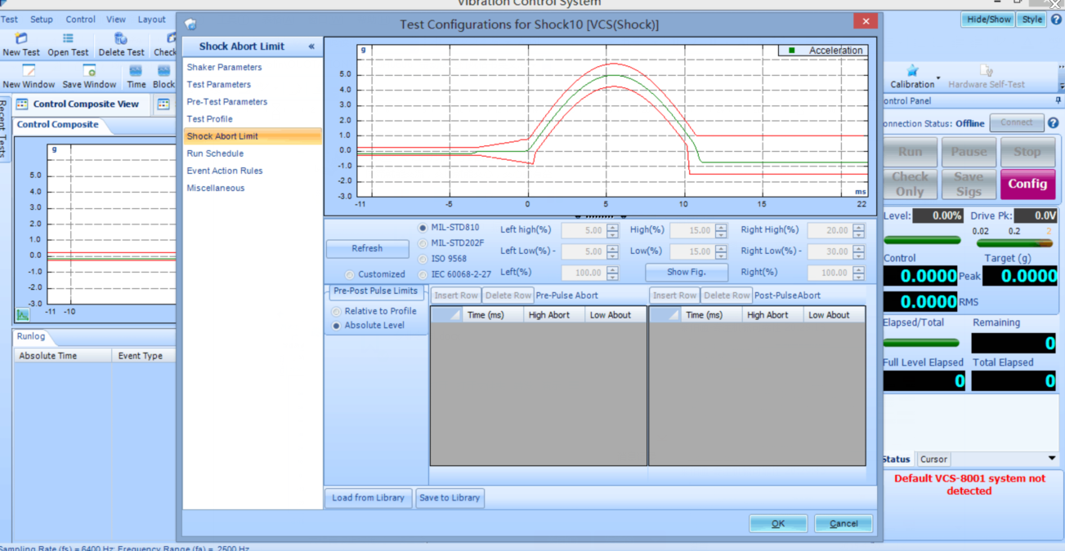This screenshot has width=1065, height=551.
Task: Click the New Window icon
Action: coord(29,71)
